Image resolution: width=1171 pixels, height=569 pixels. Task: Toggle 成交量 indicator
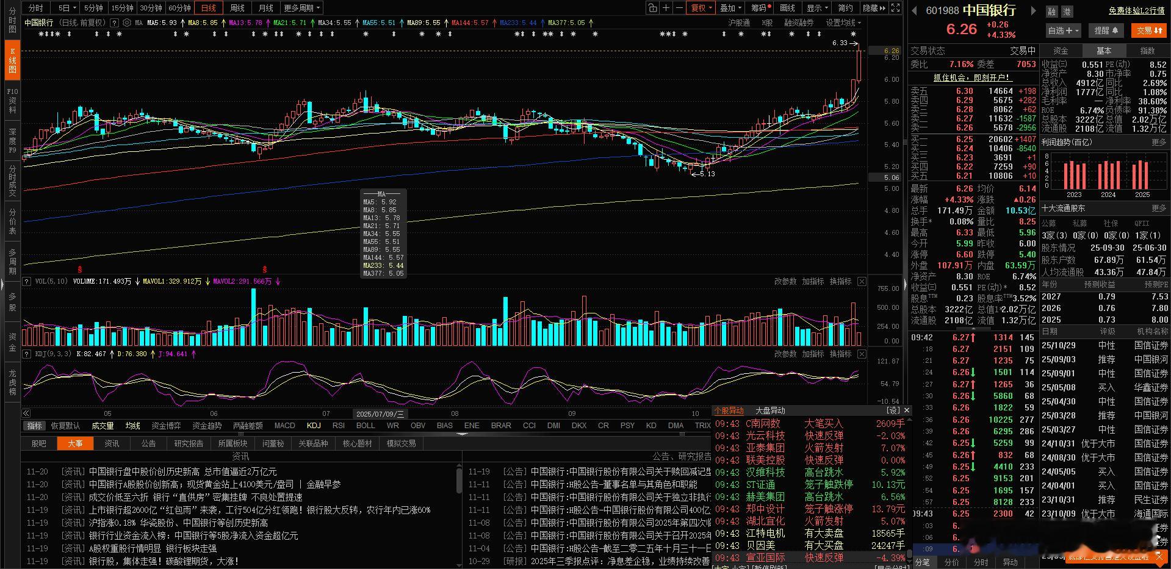[103, 426]
